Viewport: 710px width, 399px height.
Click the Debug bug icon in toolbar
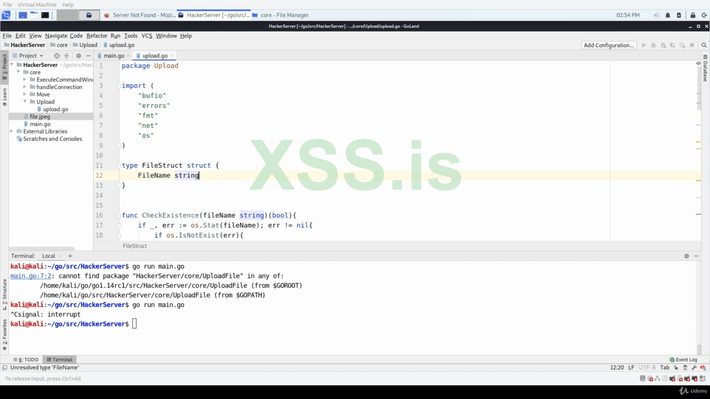pos(653,45)
